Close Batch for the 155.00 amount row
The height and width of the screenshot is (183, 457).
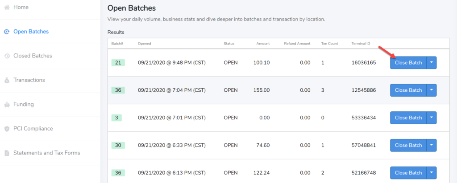(x=408, y=90)
